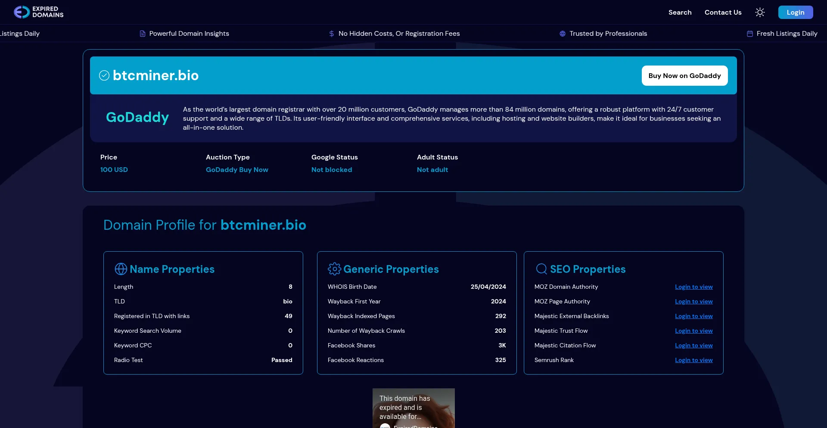
Task: Click Registered in TLD with links value 49
Action: tap(289, 316)
